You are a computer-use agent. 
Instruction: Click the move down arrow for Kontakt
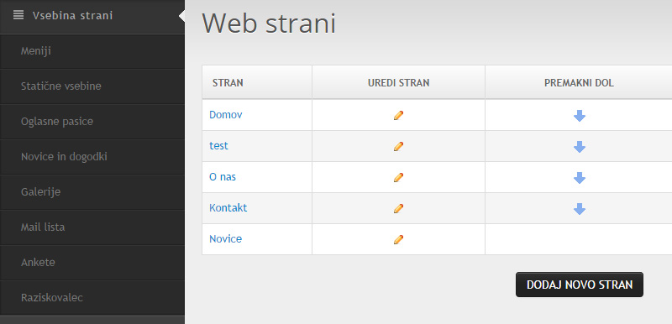pyautogui.click(x=580, y=209)
